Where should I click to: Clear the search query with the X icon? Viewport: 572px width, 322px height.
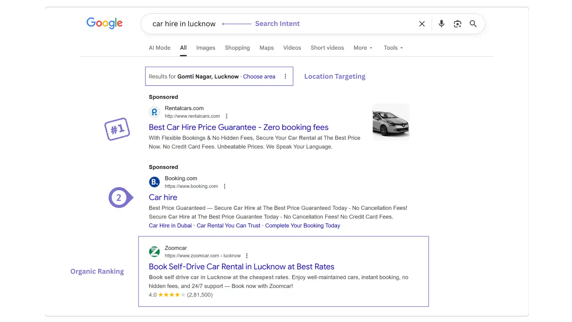[422, 24]
